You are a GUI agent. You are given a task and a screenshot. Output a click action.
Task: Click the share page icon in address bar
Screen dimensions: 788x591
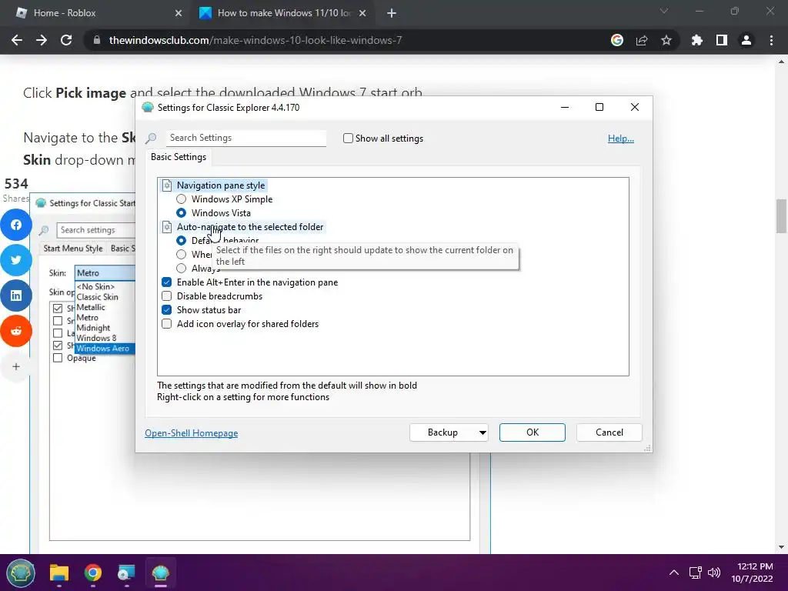click(x=642, y=40)
